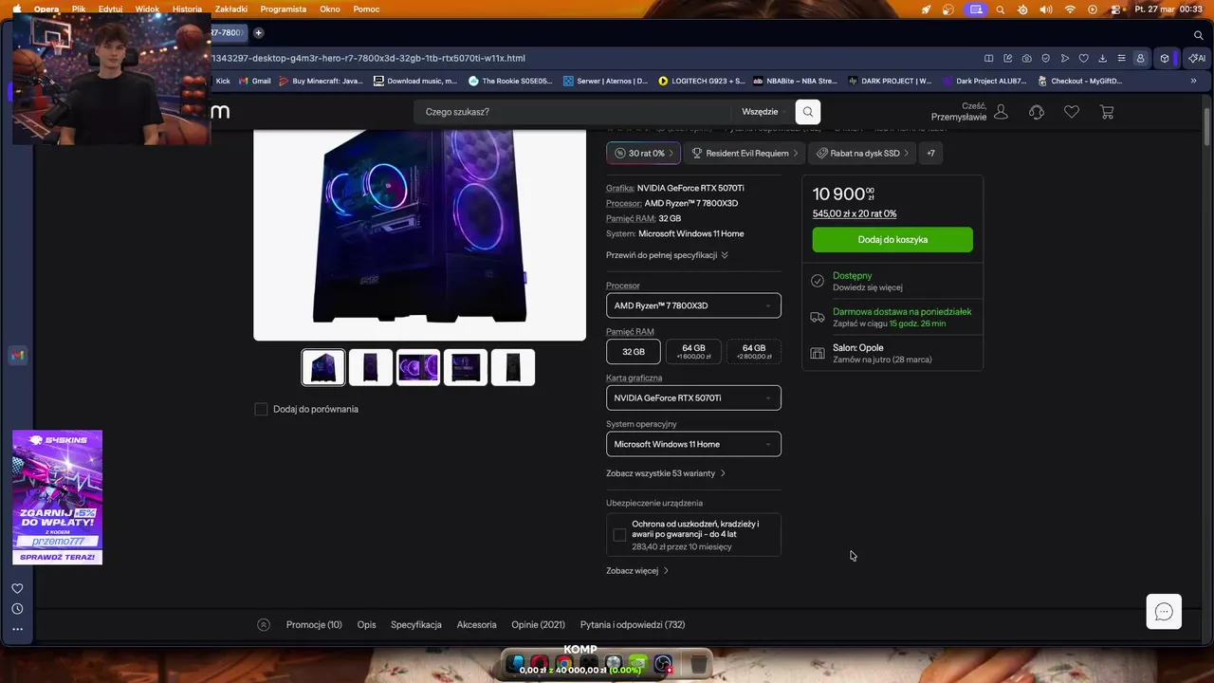
Task: Open the Zakładki menu in menu bar
Action: click(x=231, y=9)
